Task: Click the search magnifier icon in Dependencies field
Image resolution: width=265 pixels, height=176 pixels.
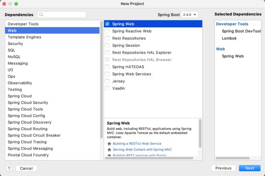Action: coord(41,15)
